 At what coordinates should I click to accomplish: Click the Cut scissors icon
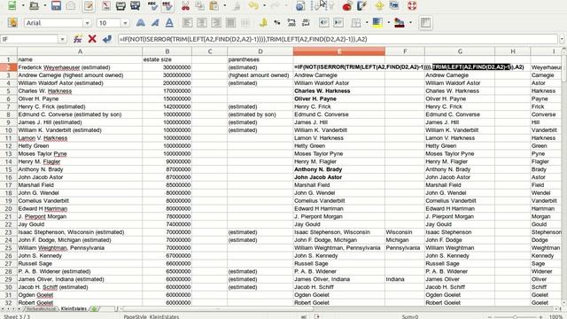185,5
